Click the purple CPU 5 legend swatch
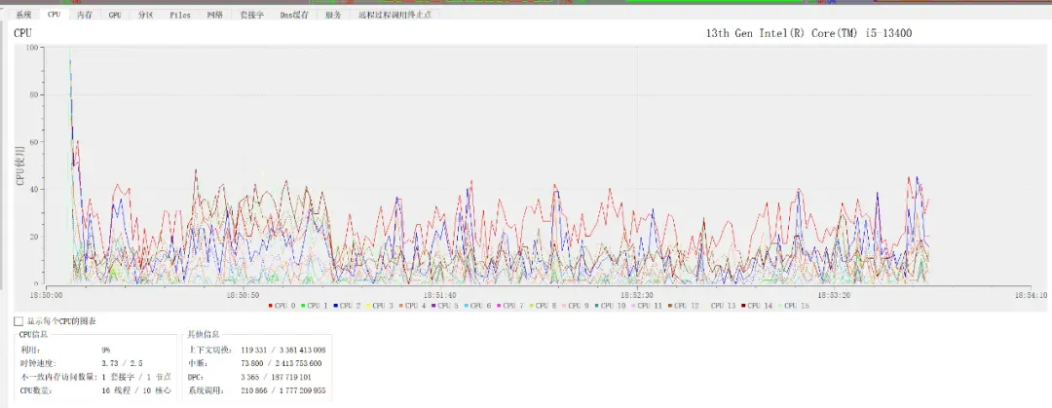Viewport: 1052px width, 408px height. point(433,306)
